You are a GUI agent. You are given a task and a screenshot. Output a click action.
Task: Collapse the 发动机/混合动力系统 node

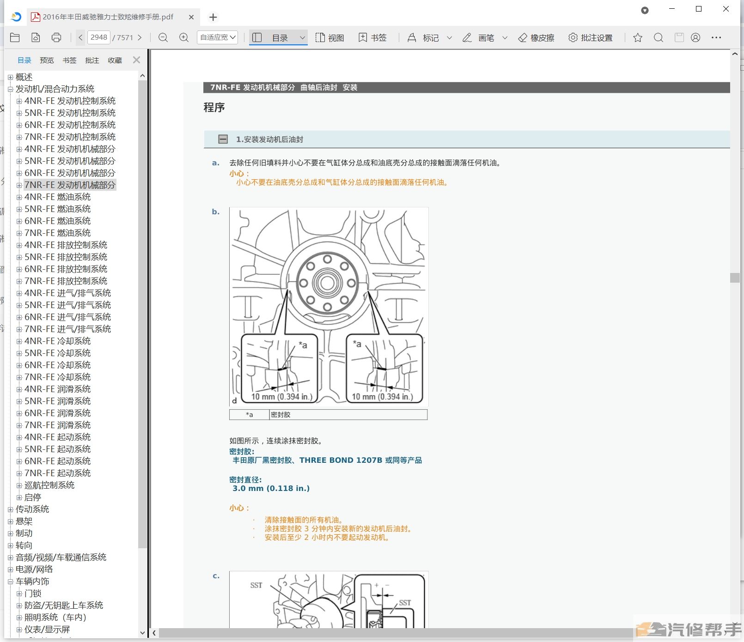click(x=10, y=89)
